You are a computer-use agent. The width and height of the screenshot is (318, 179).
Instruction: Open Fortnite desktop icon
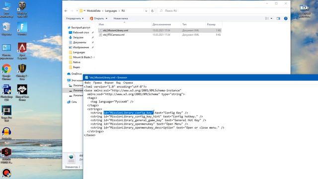point(22,29)
